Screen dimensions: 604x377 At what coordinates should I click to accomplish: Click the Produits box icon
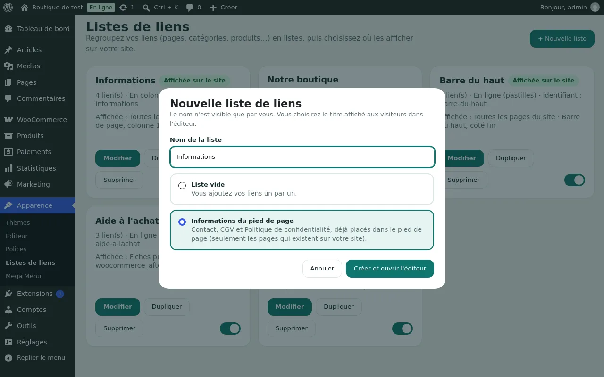[x=8, y=136]
